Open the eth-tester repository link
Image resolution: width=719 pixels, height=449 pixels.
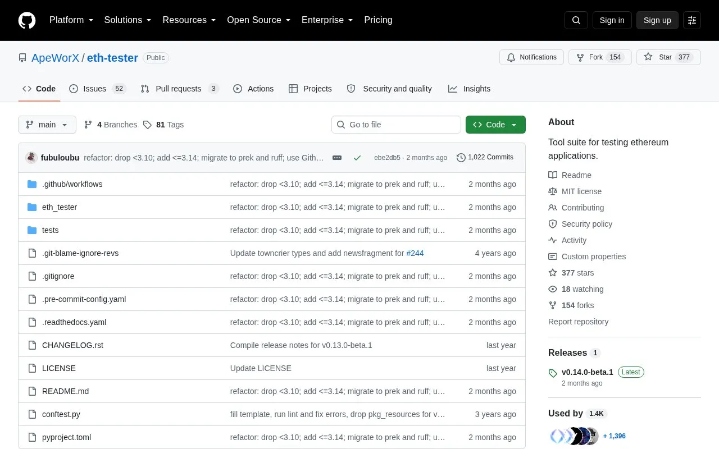(x=112, y=58)
